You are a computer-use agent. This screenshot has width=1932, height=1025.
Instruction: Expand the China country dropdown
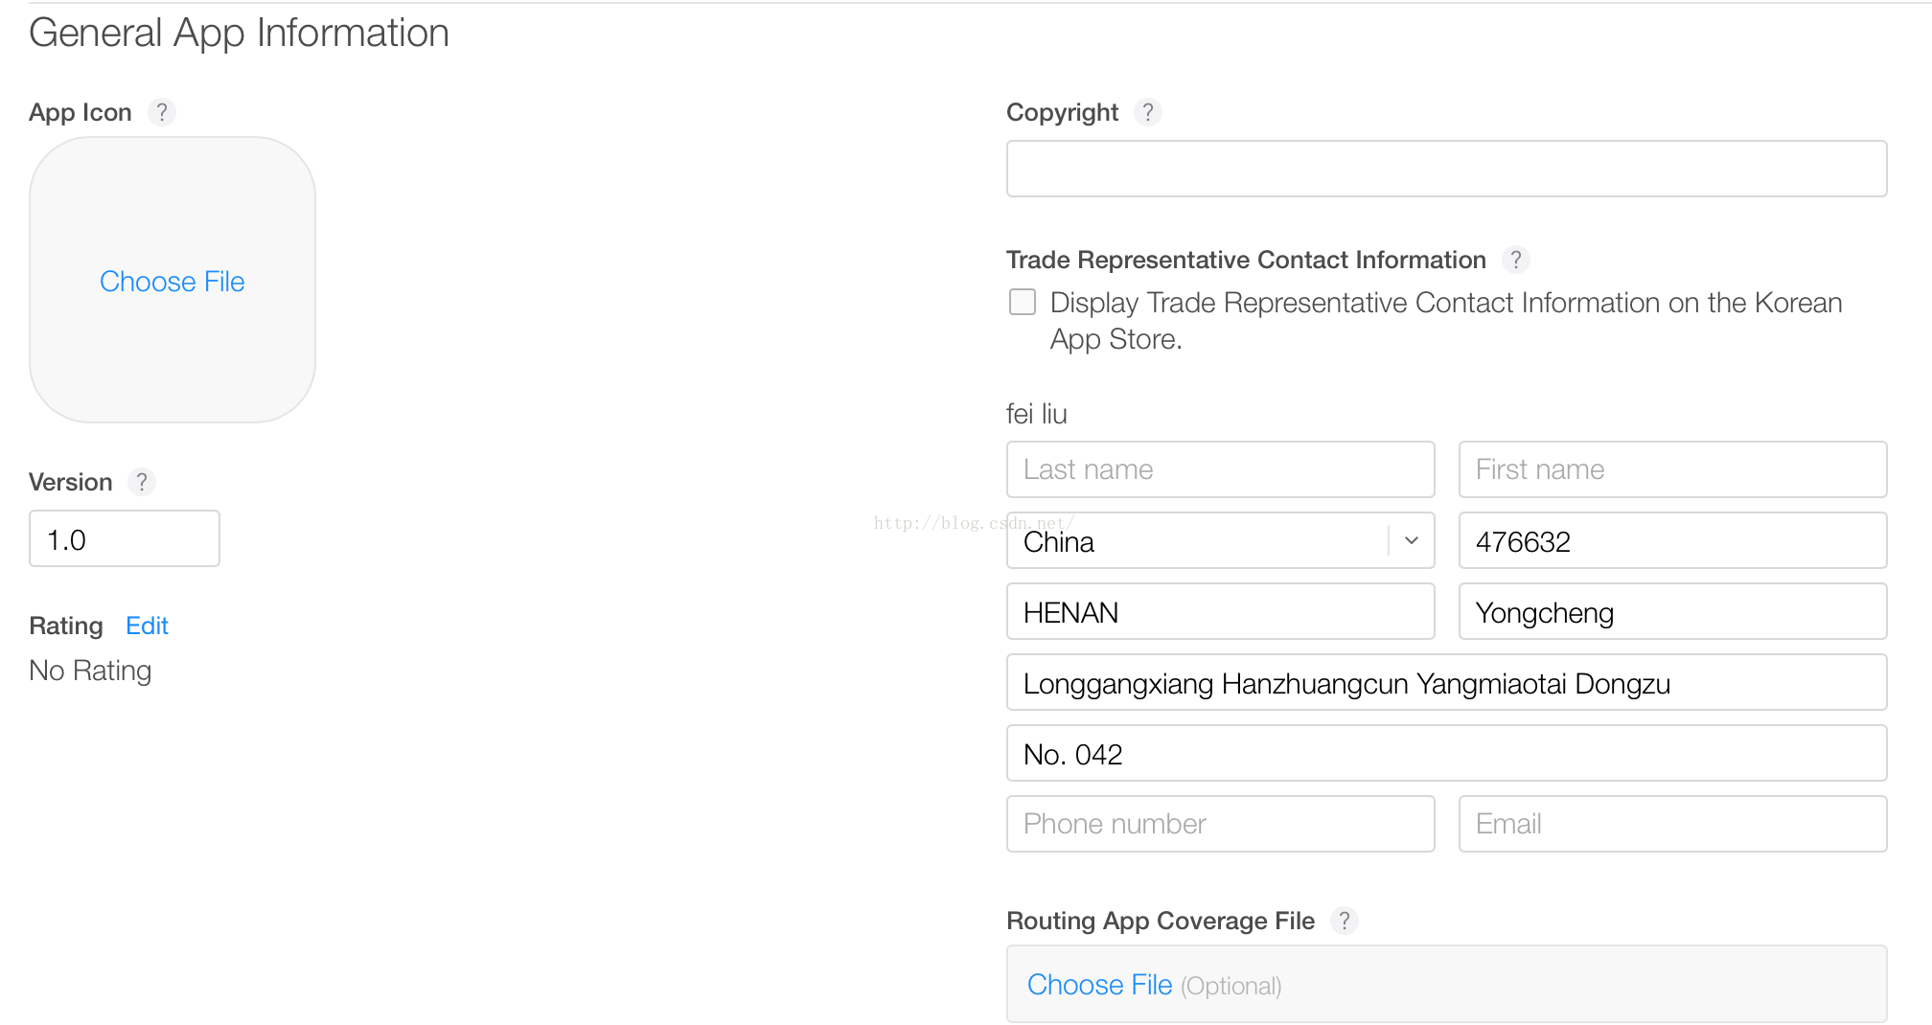(1411, 541)
